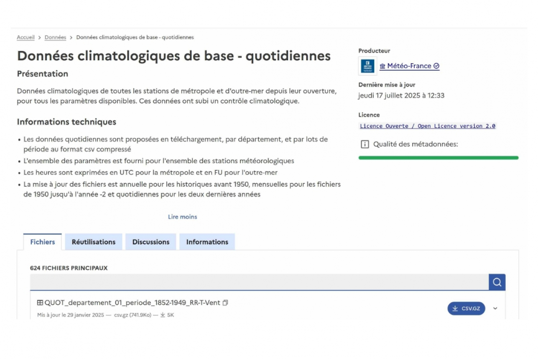Click the info icon beside Qualité des métadonnées
This screenshot has height=359, width=538.
(365, 144)
